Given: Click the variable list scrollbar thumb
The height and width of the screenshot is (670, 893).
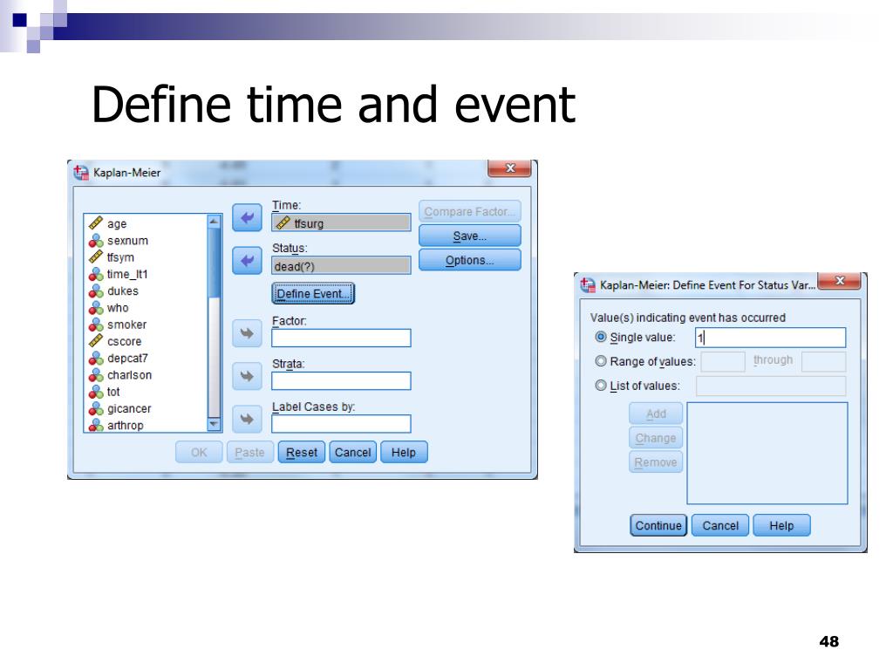Looking at the screenshot, I should point(215,262).
